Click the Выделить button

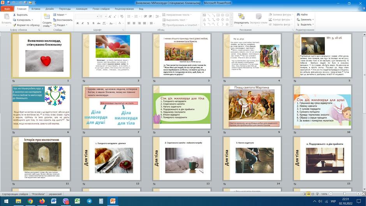pyautogui.click(x=305, y=25)
